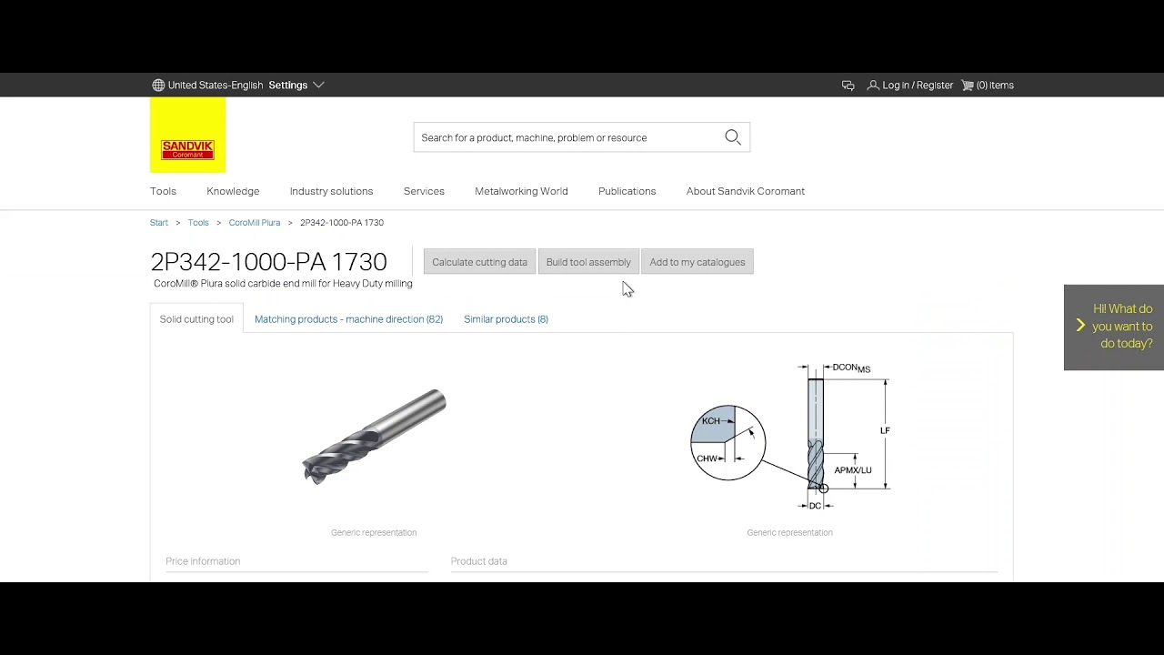The width and height of the screenshot is (1164, 655).
Task: Open the Metalworking World menu
Action: pos(521,191)
